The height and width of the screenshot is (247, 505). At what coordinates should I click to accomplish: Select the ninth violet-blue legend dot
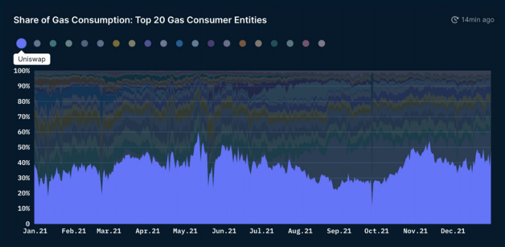pos(148,43)
